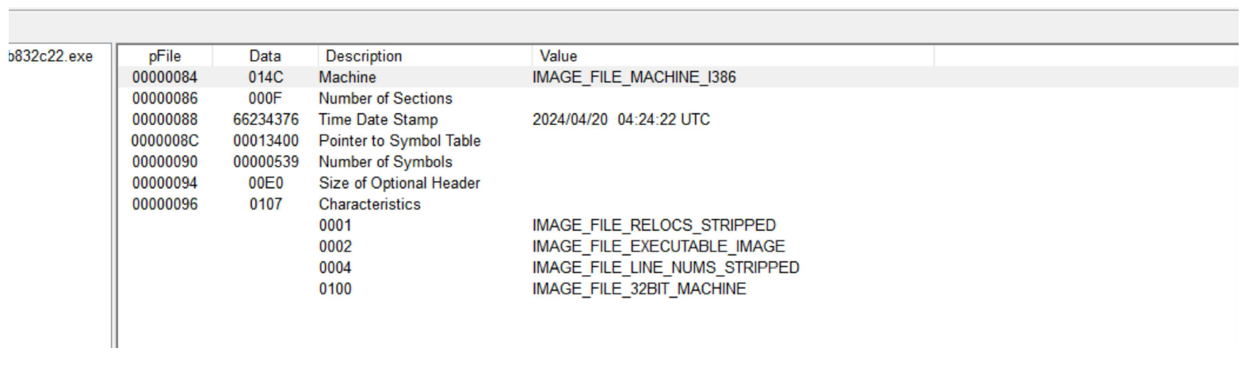Click the Data column header
Viewport: 1241px width, 371px height.
261,57
